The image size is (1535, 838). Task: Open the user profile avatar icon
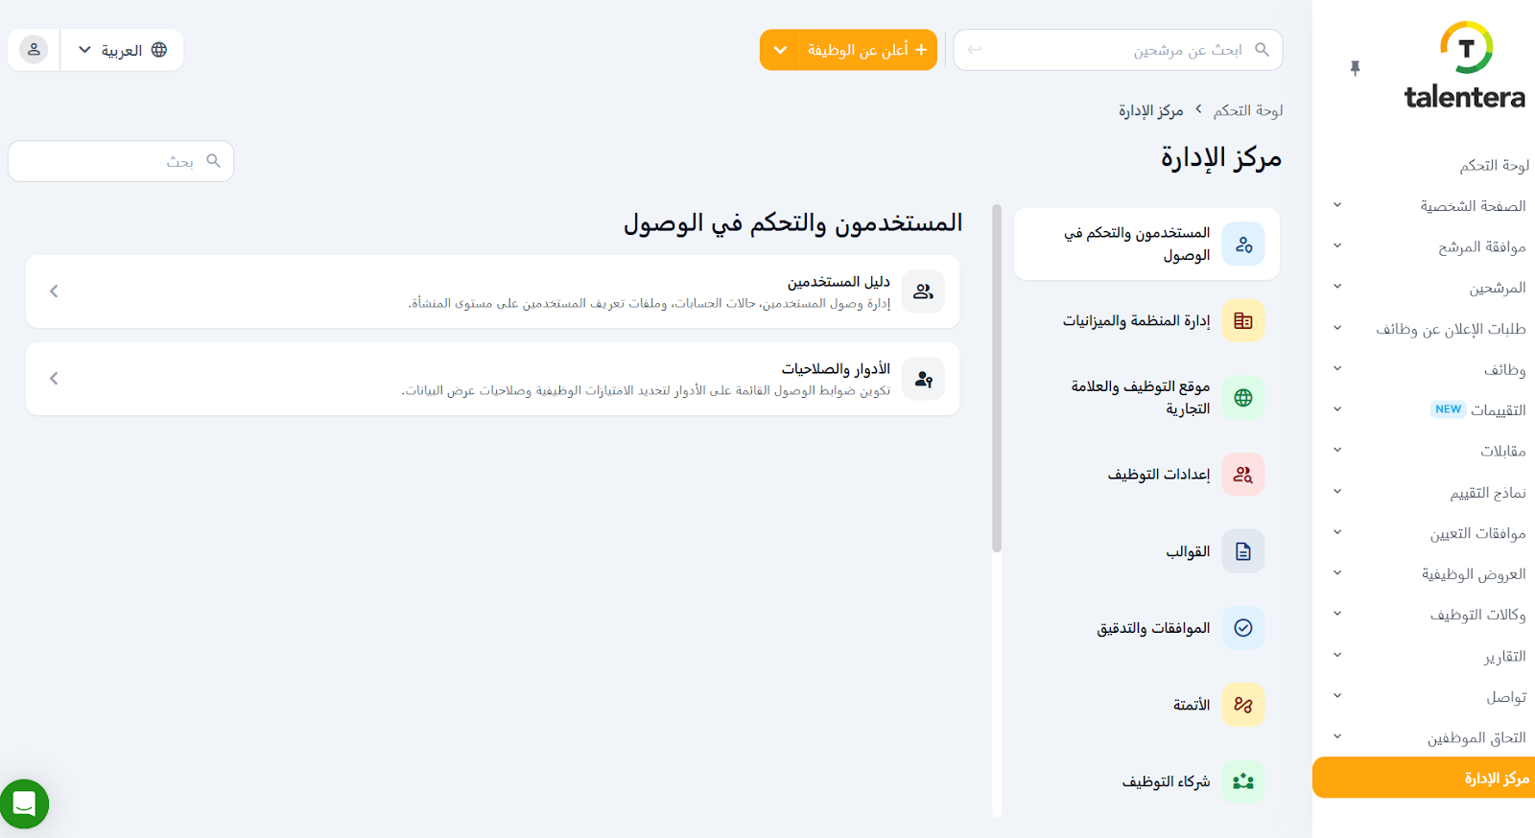[34, 50]
